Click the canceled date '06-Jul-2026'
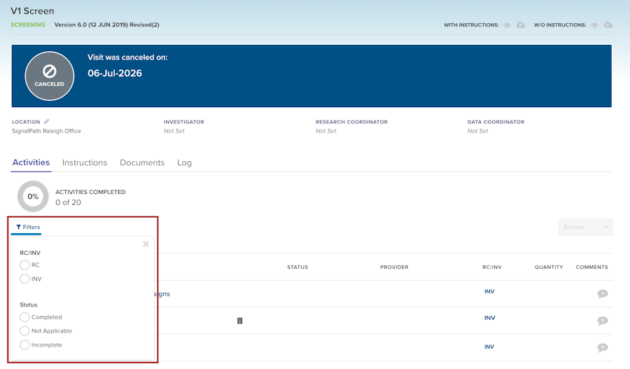The height and width of the screenshot is (369, 630). (x=115, y=73)
